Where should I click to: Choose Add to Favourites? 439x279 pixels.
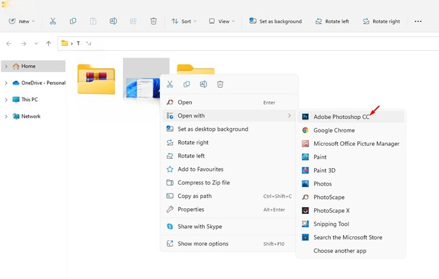tap(228, 170)
